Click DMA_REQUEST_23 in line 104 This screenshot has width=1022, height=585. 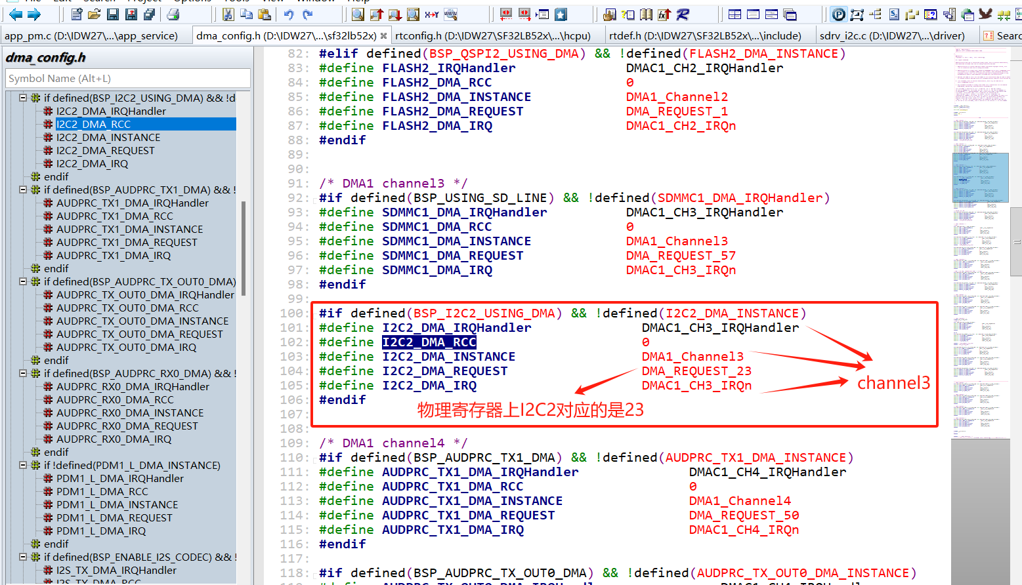[696, 371]
